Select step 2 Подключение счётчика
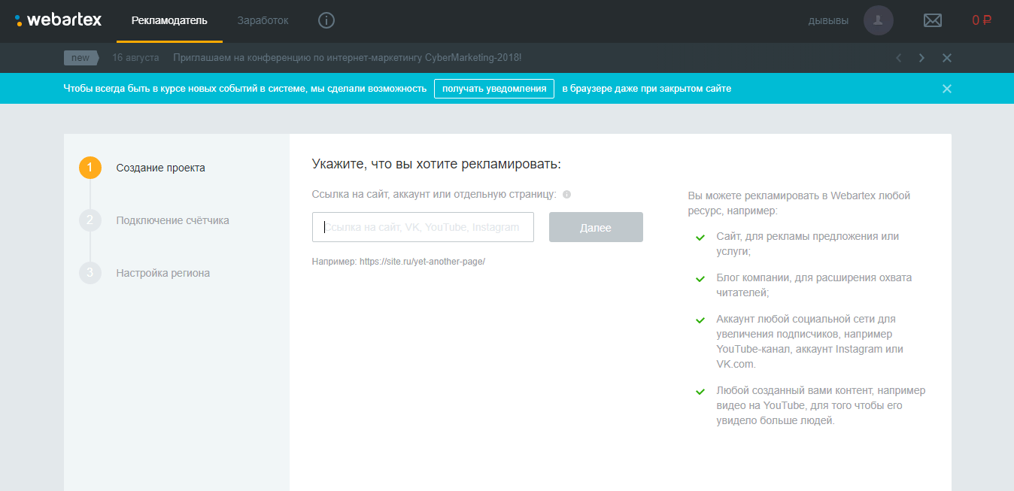This screenshot has height=491, width=1014. point(172,220)
